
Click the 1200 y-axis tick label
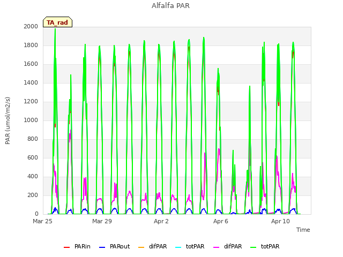(31, 101)
